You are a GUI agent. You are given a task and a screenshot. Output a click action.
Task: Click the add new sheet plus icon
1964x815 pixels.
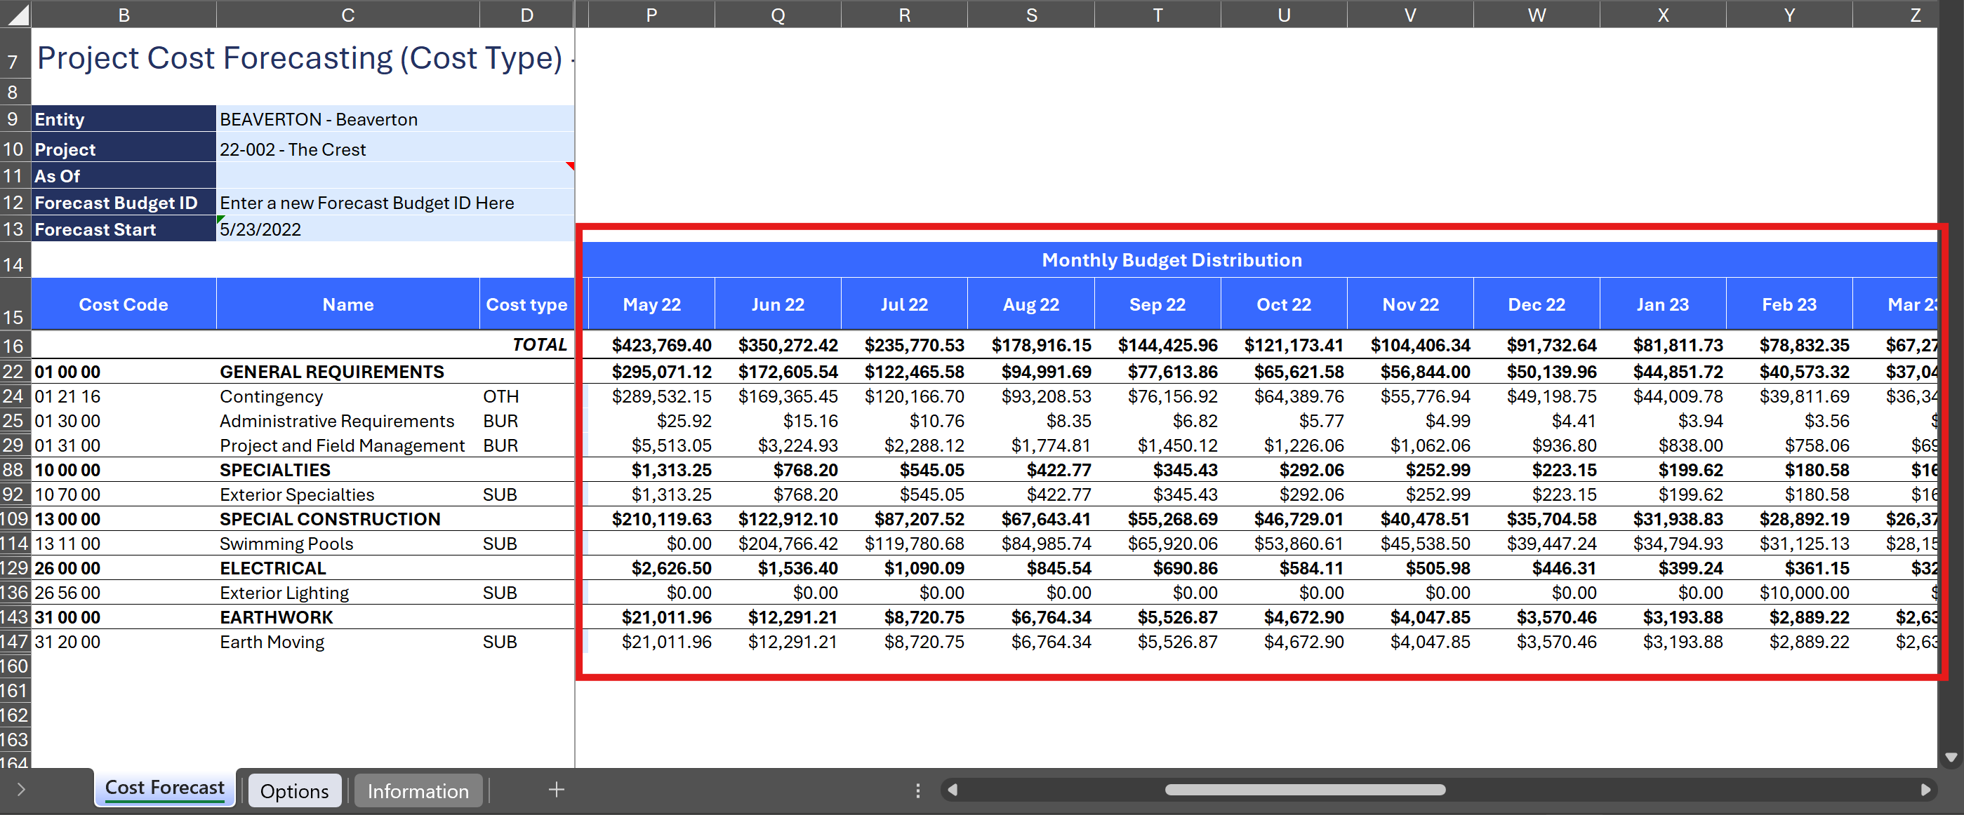[557, 790]
